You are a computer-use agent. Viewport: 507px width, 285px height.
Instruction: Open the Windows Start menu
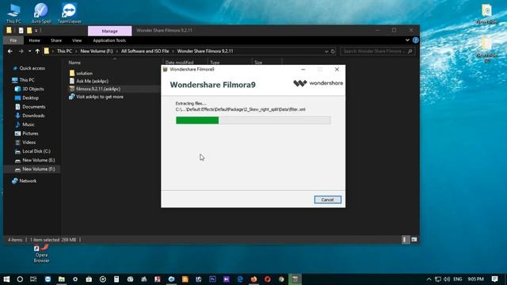click(6, 279)
